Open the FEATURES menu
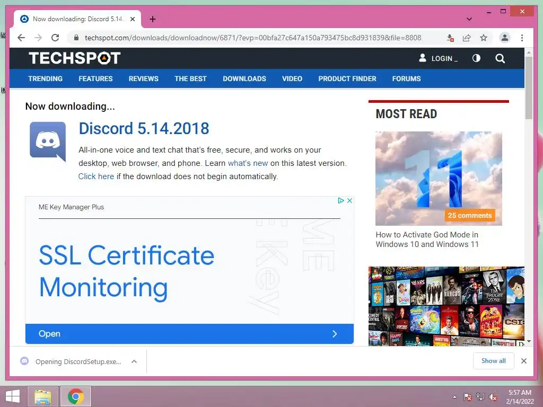543x407 pixels. (95, 78)
